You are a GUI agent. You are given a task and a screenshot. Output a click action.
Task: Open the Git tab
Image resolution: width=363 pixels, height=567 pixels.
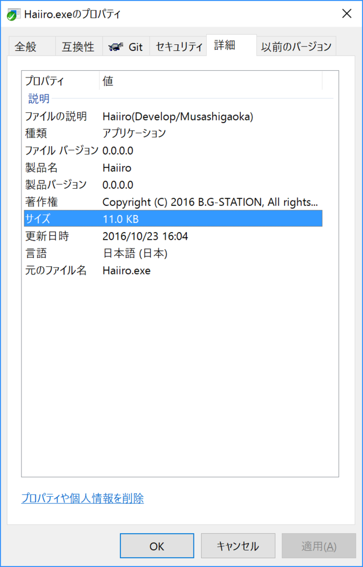point(126,47)
